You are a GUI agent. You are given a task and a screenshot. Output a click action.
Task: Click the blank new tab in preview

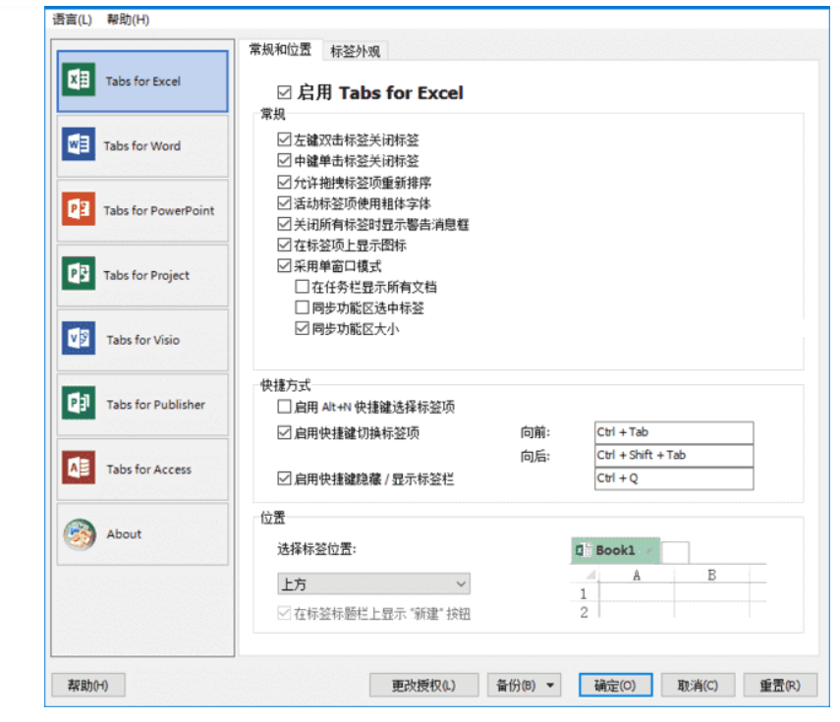(675, 553)
